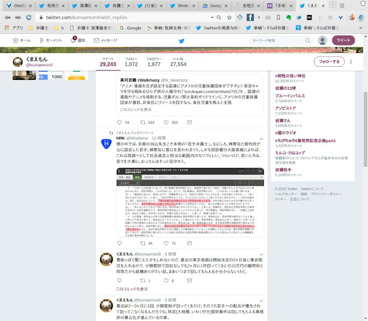
Task: Click the search magnifier in keyword box
Action: 308,40
